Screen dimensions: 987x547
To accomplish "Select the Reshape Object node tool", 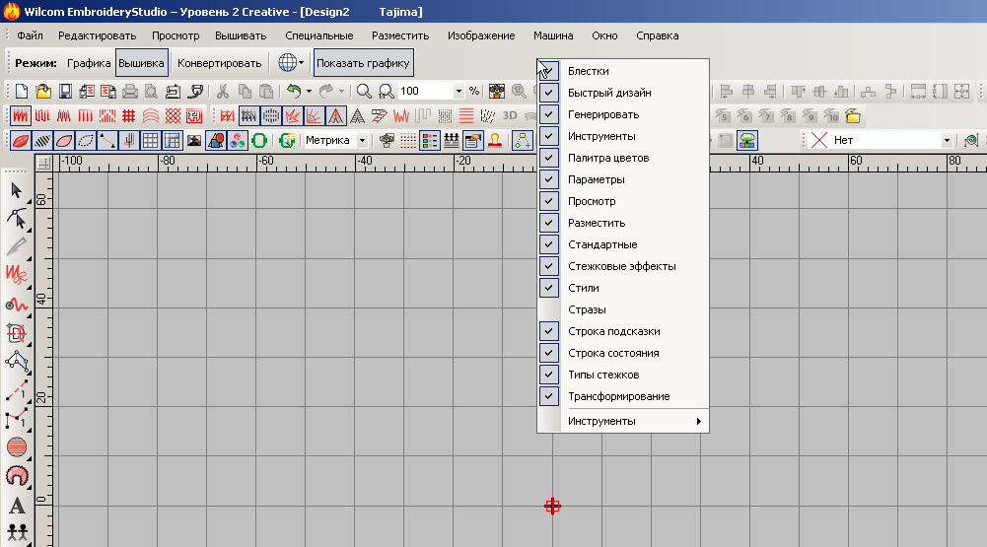I will coord(16,218).
